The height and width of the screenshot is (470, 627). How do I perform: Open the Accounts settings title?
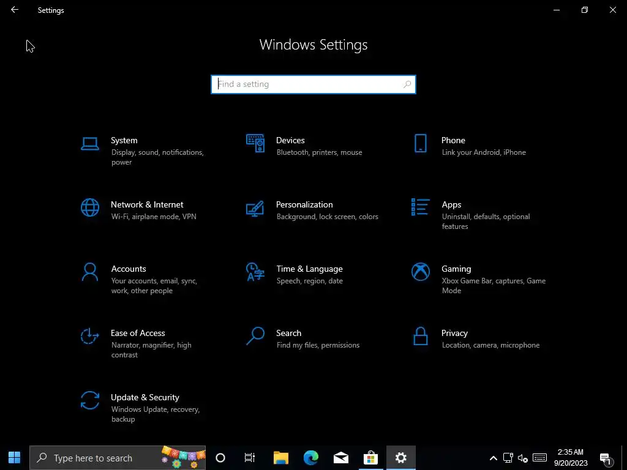tap(129, 269)
